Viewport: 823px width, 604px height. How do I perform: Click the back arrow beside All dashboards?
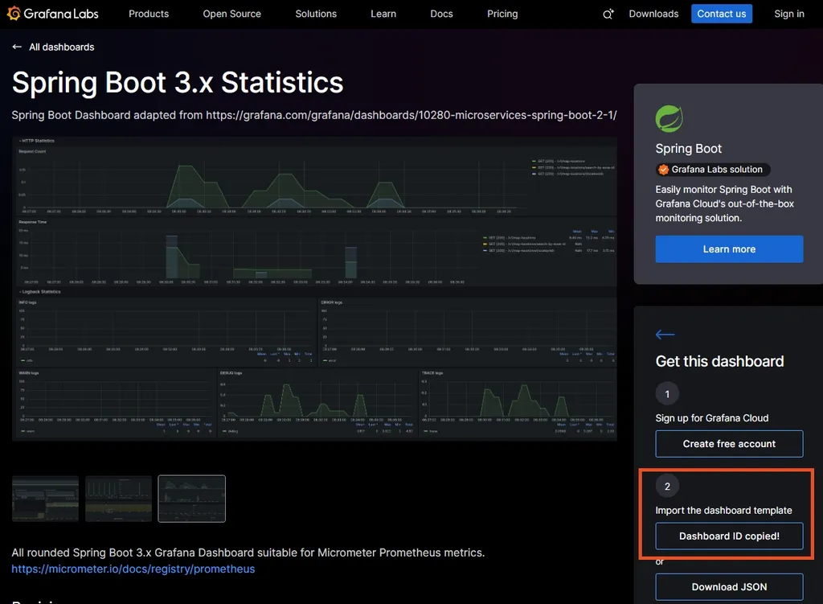click(x=17, y=47)
